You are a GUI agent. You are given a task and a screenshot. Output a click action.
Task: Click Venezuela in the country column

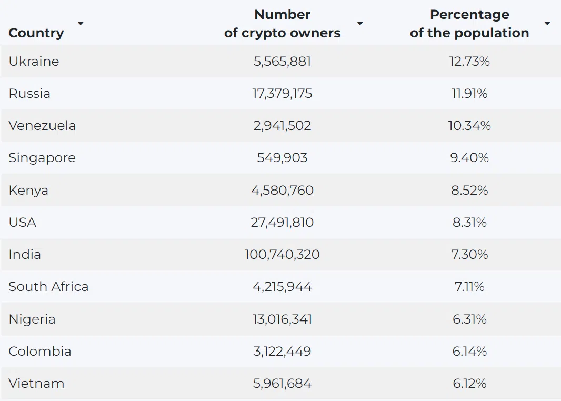tap(42, 126)
